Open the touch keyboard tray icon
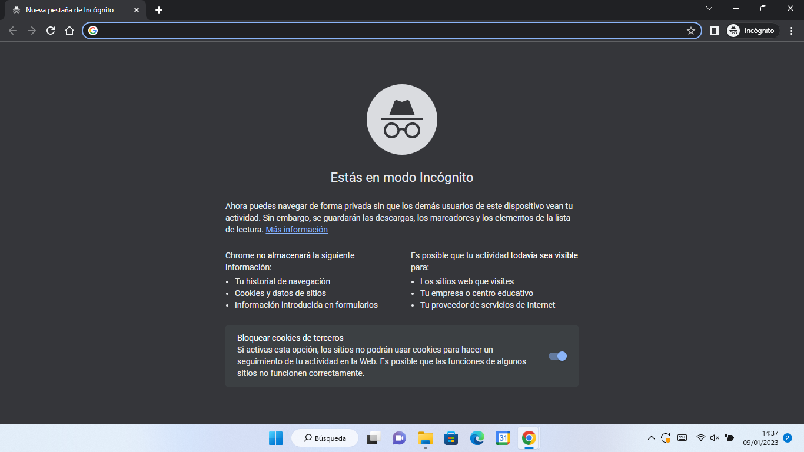The image size is (804, 452). pyautogui.click(x=682, y=438)
